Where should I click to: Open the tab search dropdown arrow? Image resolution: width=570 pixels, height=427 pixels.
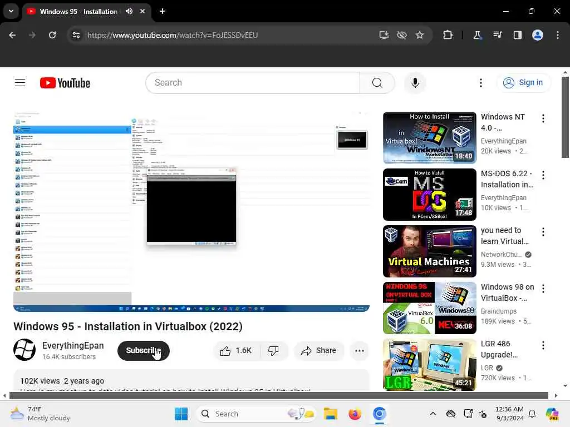tap(11, 11)
